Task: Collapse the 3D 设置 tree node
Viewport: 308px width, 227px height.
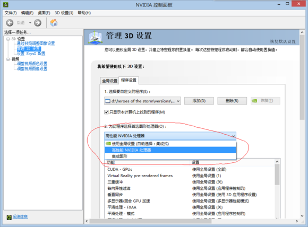Action: click(x=8, y=39)
